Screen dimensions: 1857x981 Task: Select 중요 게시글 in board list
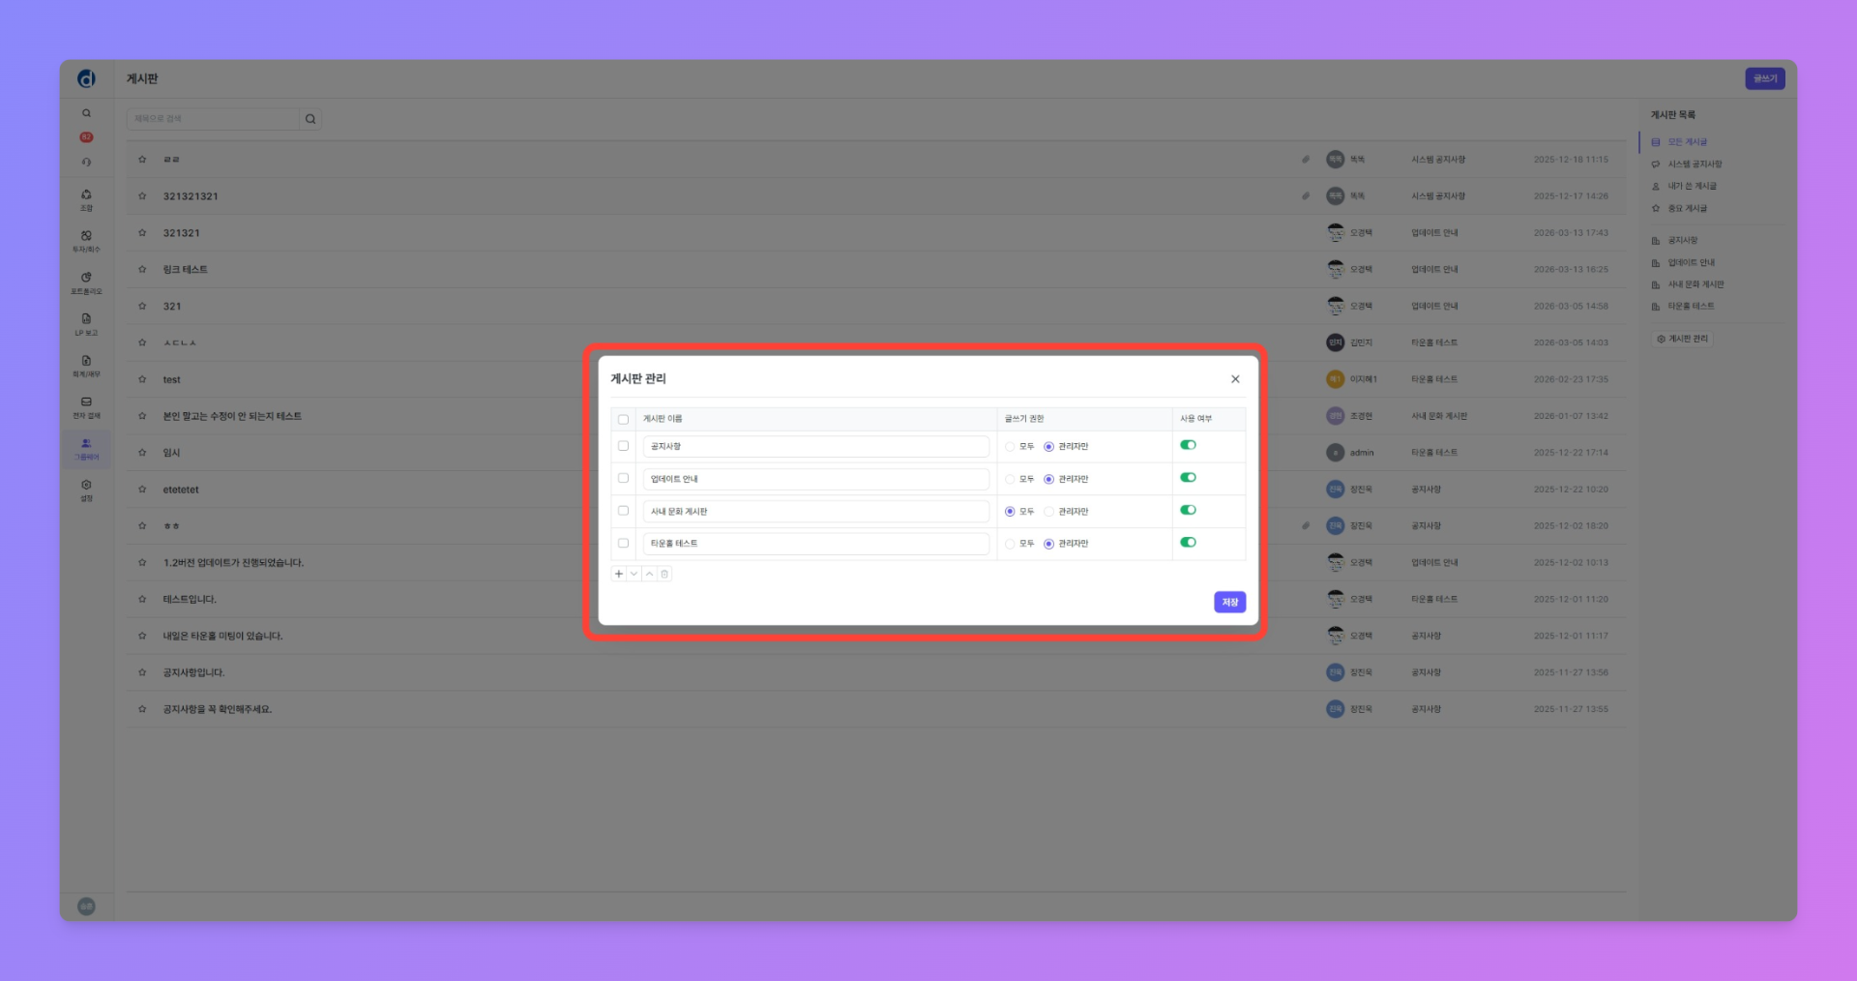point(1687,208)
